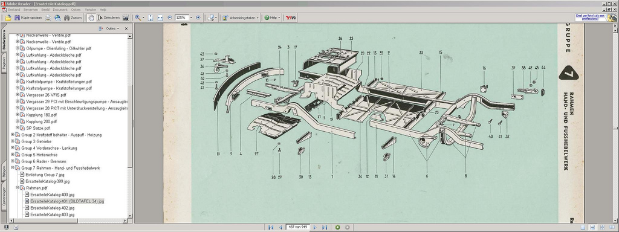The image size is (619, 232).
Task: Click the page number input field
Action: point(297,227)
